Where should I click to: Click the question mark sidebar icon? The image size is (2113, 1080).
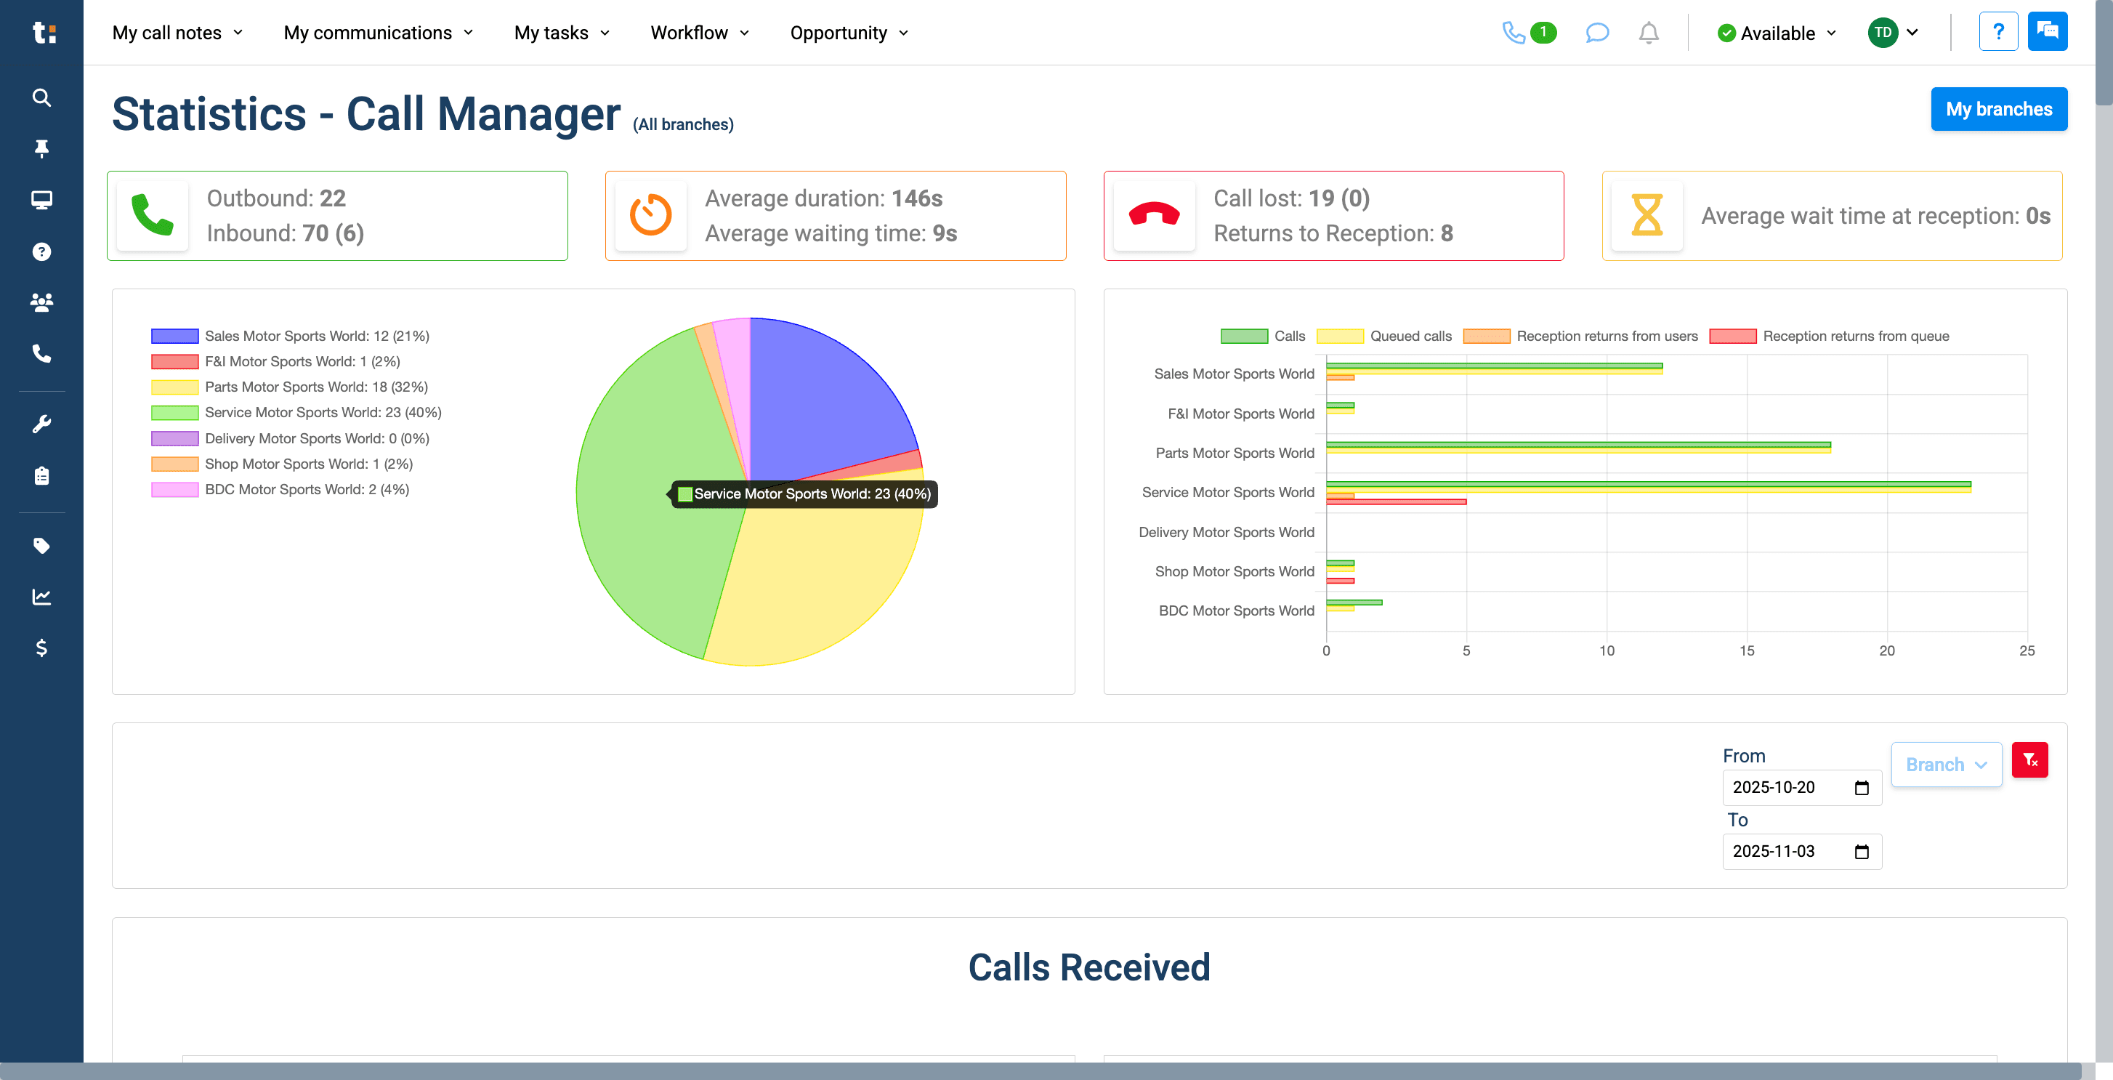pyautogui.click(x=42, y=251)
